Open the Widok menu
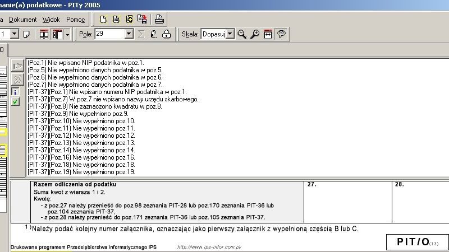The image size is (449, 252). tap(51, 20)
